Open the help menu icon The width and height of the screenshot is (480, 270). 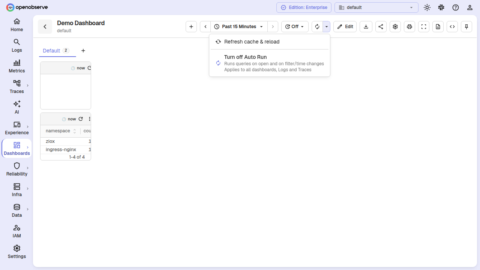[455, 7]
